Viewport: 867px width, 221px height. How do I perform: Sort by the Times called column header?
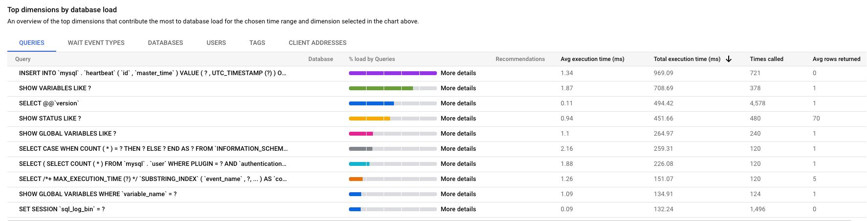(766, 59)
